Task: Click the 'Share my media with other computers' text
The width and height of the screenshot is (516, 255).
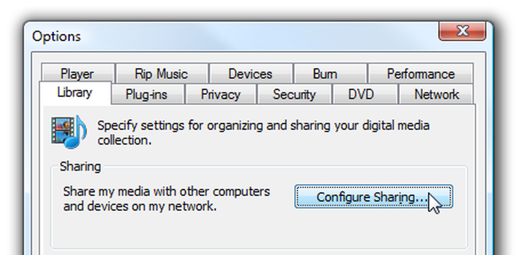Action: (x=166, y=198)
